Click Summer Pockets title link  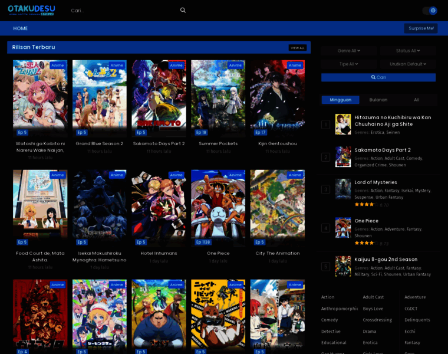218,143
